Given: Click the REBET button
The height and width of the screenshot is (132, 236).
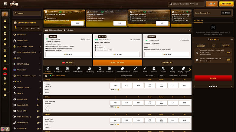Looking at the screenshot, I should [213, 78].
